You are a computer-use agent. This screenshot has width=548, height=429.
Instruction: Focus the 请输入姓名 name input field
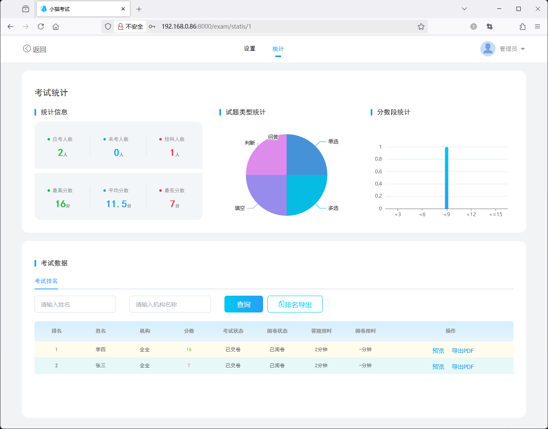75,304
